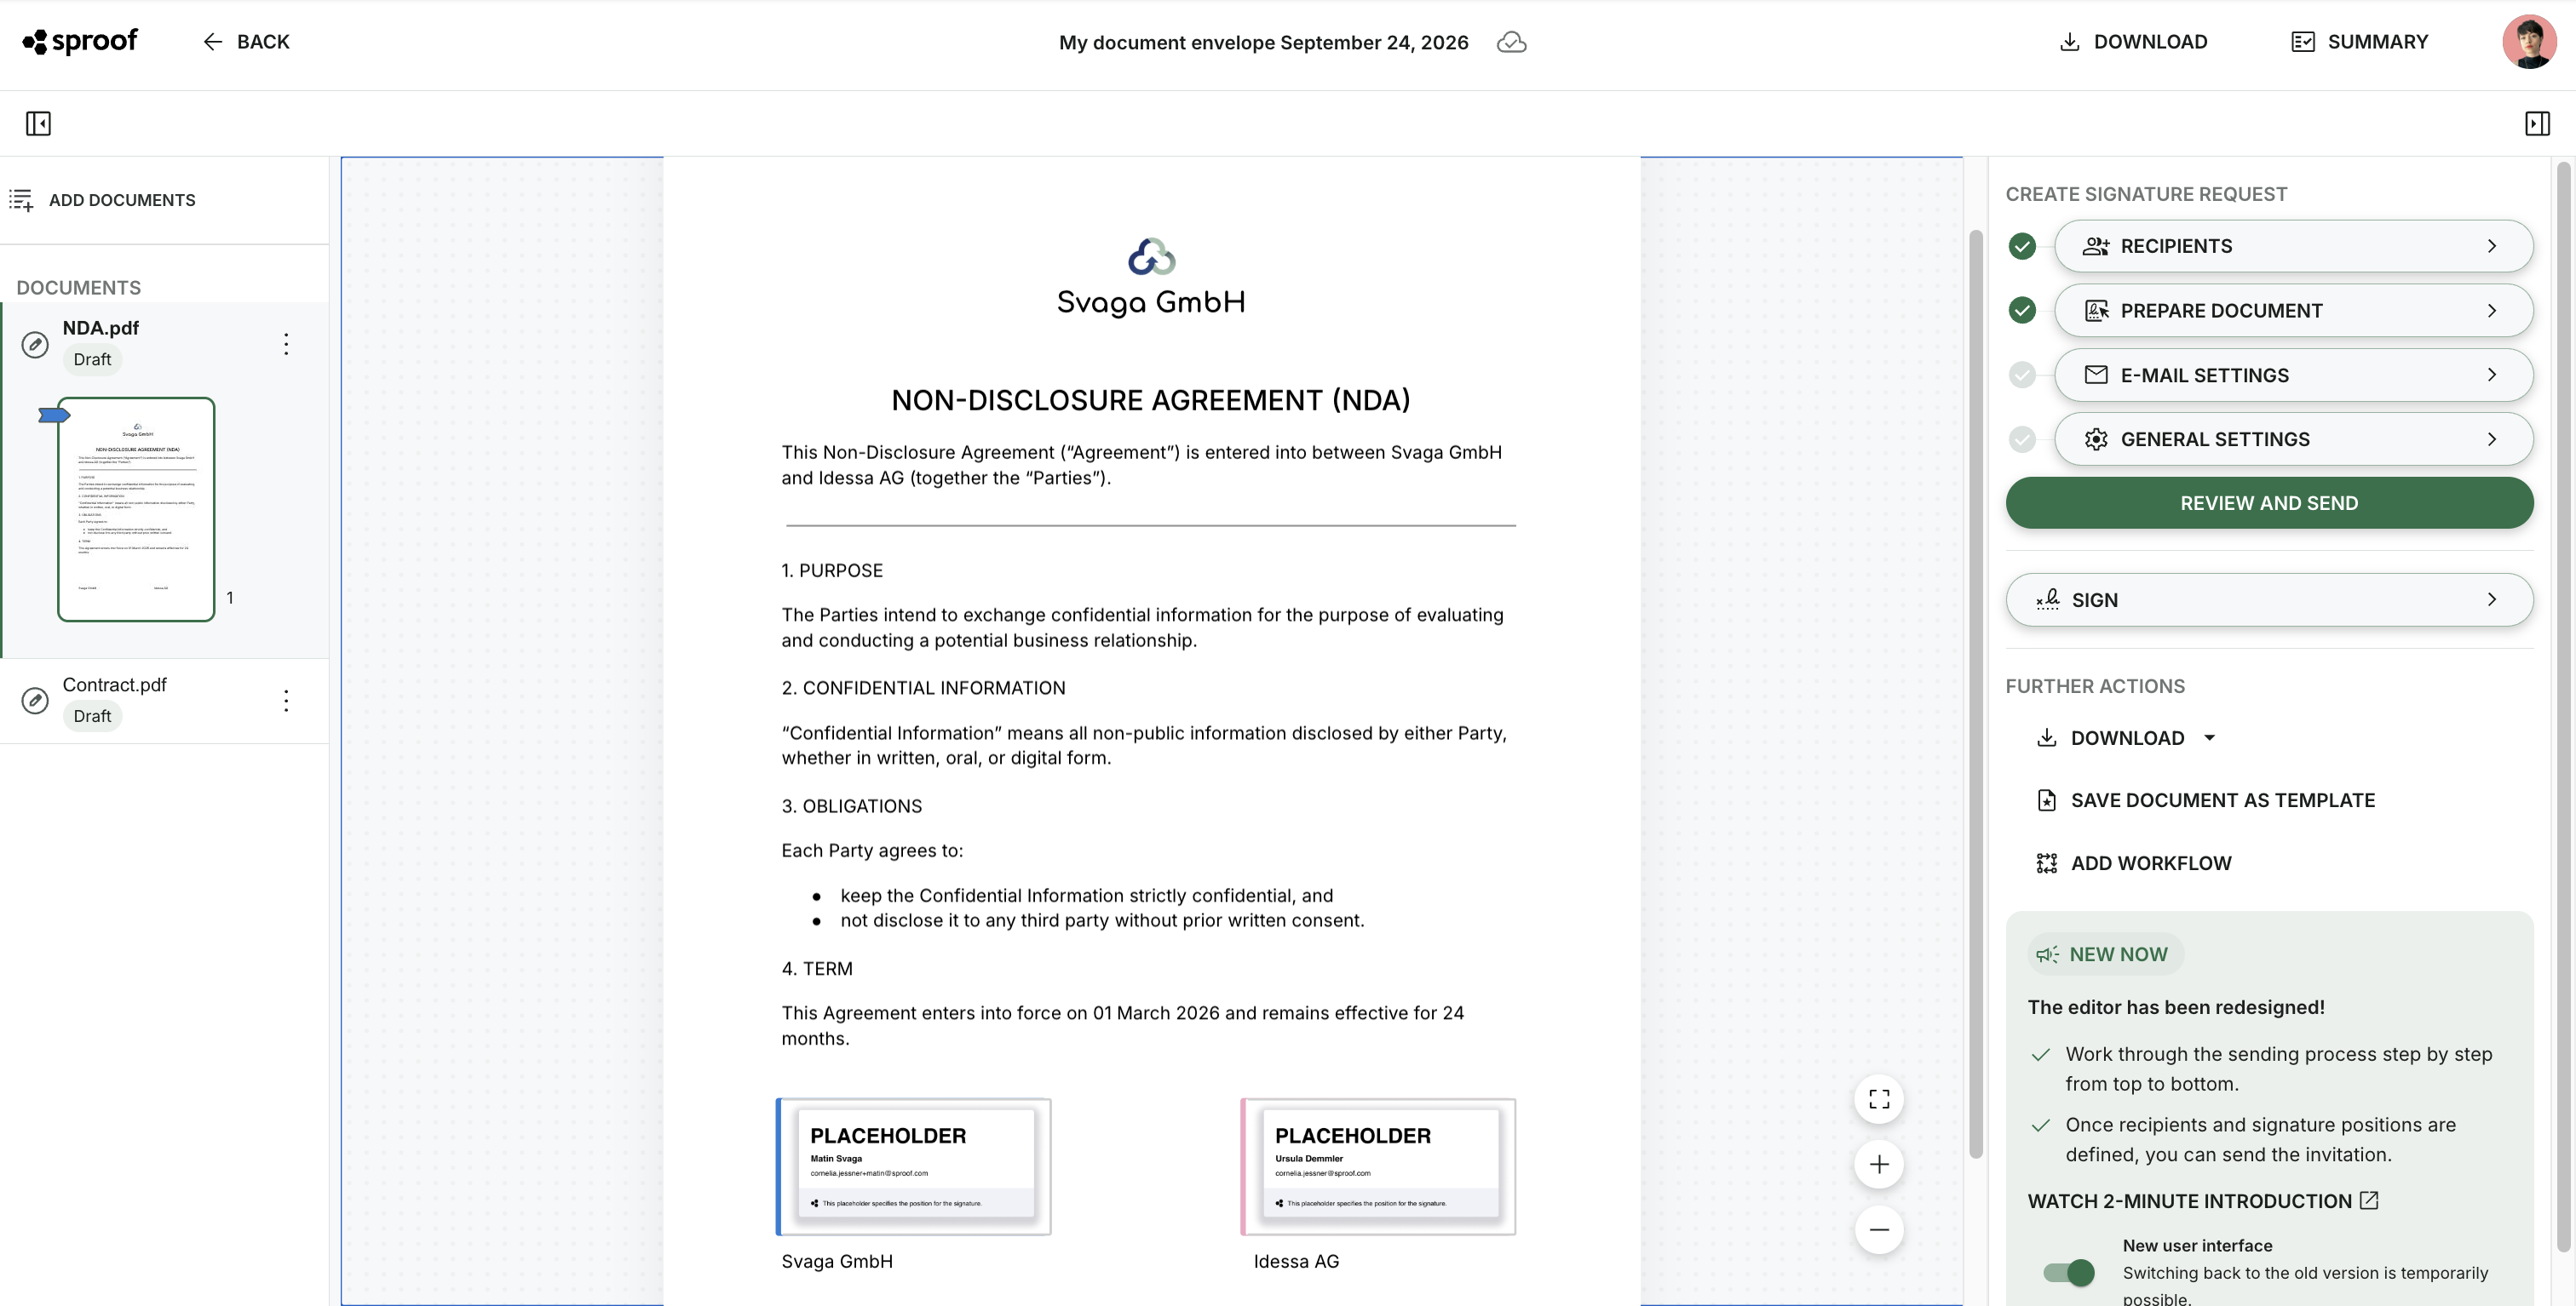Viewport: 2576px width, 1306px height.
Task: Expand the SIGN chevron arrow
Action: [2491, 599]
